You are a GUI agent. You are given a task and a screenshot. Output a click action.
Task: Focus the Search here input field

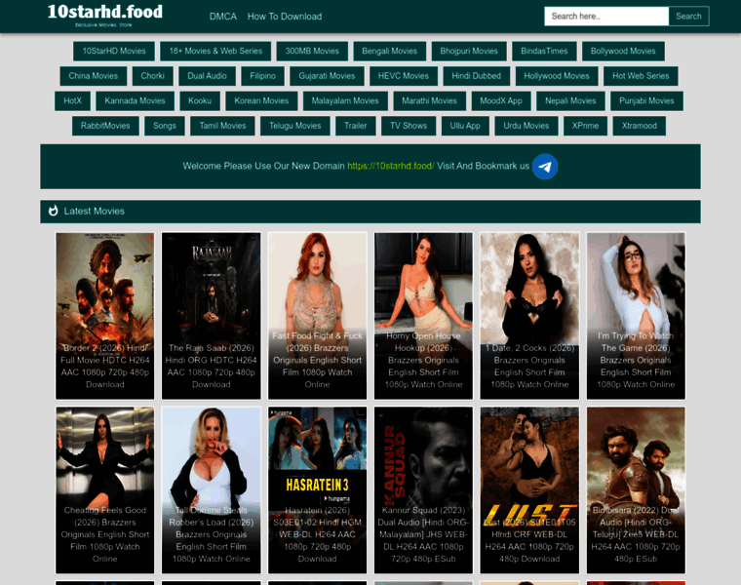tap(606, 16)
